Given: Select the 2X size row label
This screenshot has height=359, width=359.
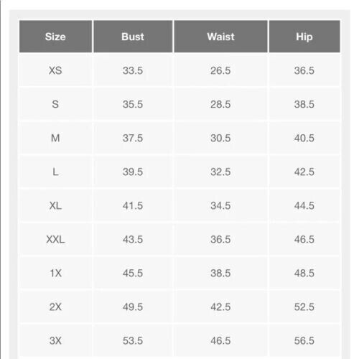Looking at the screenshot, I should click(x=55, y=307).
